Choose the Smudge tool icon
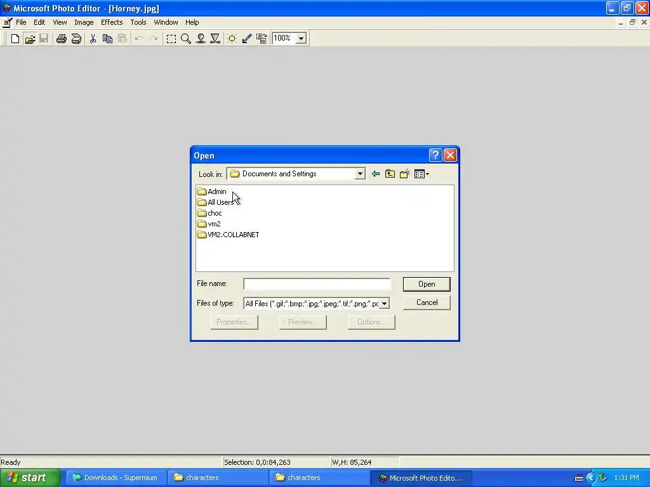 tap(201, 39)
